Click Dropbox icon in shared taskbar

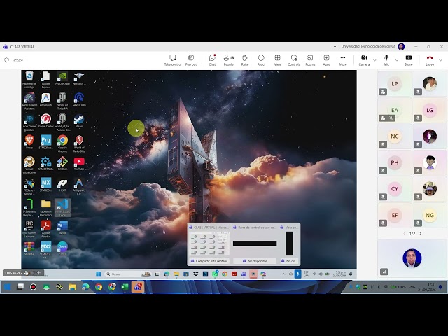195,274
